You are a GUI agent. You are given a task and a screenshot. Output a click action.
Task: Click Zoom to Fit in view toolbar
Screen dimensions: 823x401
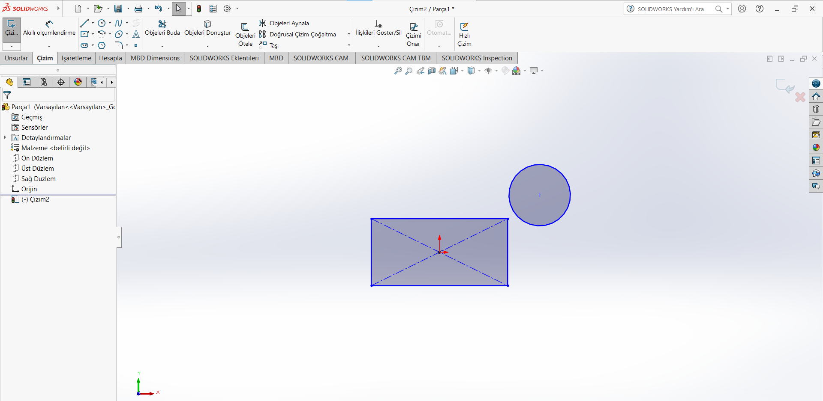tap(398, 71)
